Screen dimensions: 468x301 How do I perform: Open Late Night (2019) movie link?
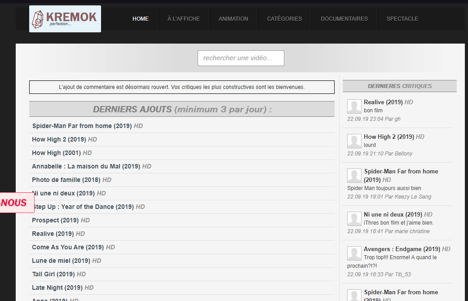63,288
